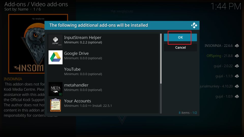Click the Kodi logo in the dialog header

194,25
